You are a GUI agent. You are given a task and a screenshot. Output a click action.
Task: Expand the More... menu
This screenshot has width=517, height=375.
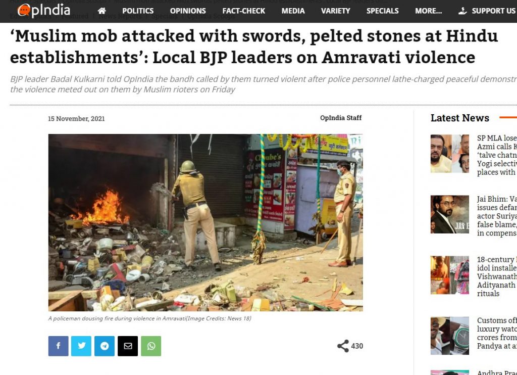[428, 11]
